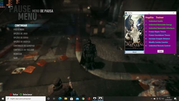Open the Windows Start menu

click(x=3, y=98)
